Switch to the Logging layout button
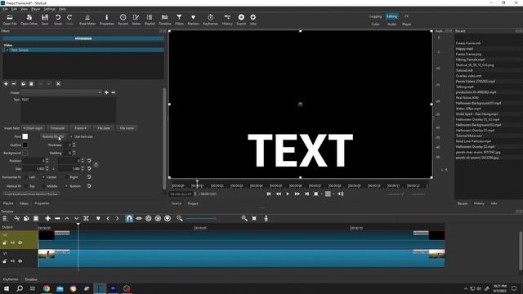 tap(375, 16)
